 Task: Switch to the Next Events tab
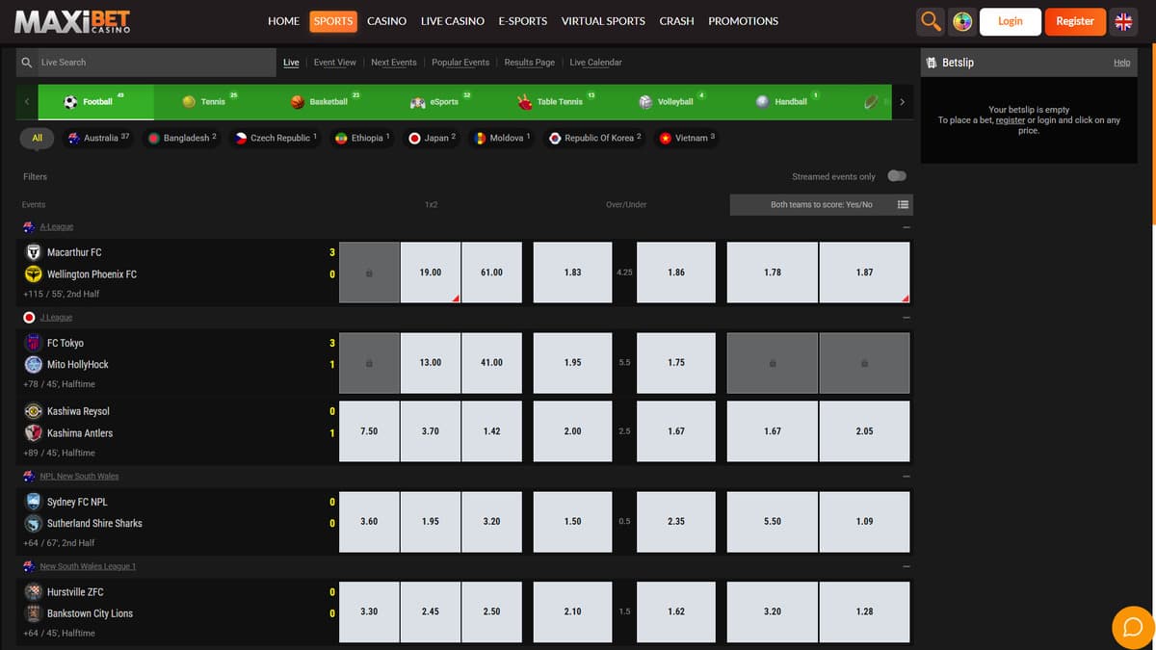tap(394, 63)
